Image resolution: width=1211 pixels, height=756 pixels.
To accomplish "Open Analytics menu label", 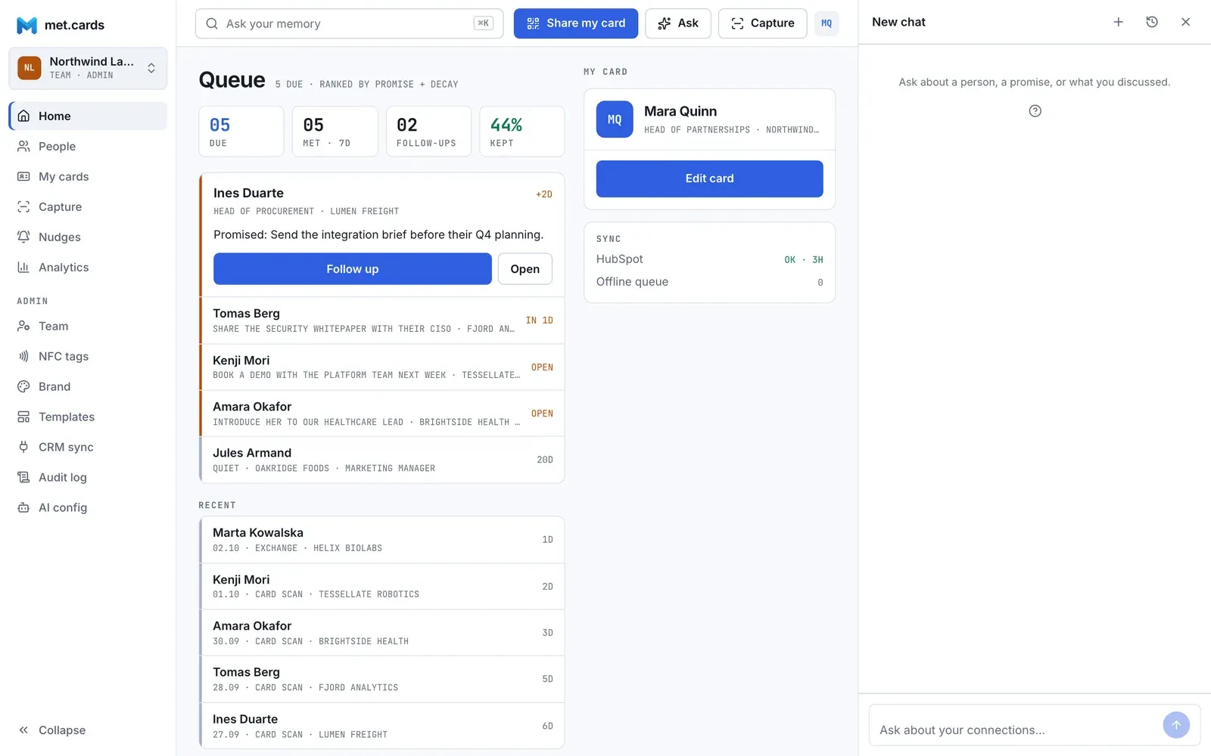I will point(64,267).
